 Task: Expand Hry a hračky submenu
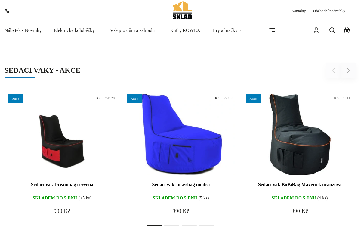[x=240, y=30]
